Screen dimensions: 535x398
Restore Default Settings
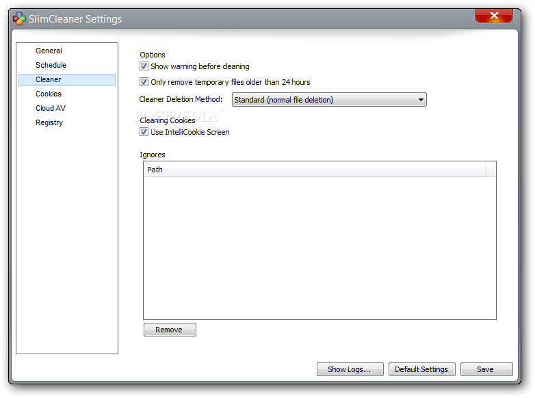coord(421,369)
